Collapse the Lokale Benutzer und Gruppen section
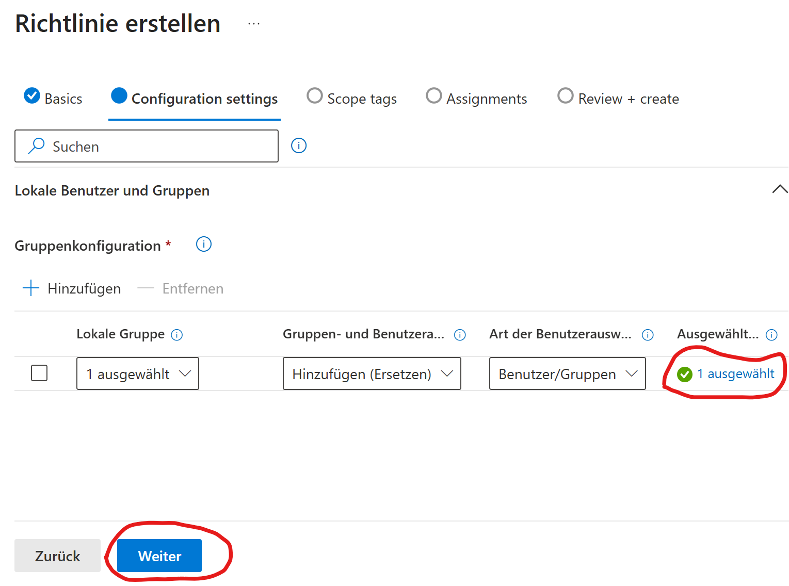 tap(780, 189)
